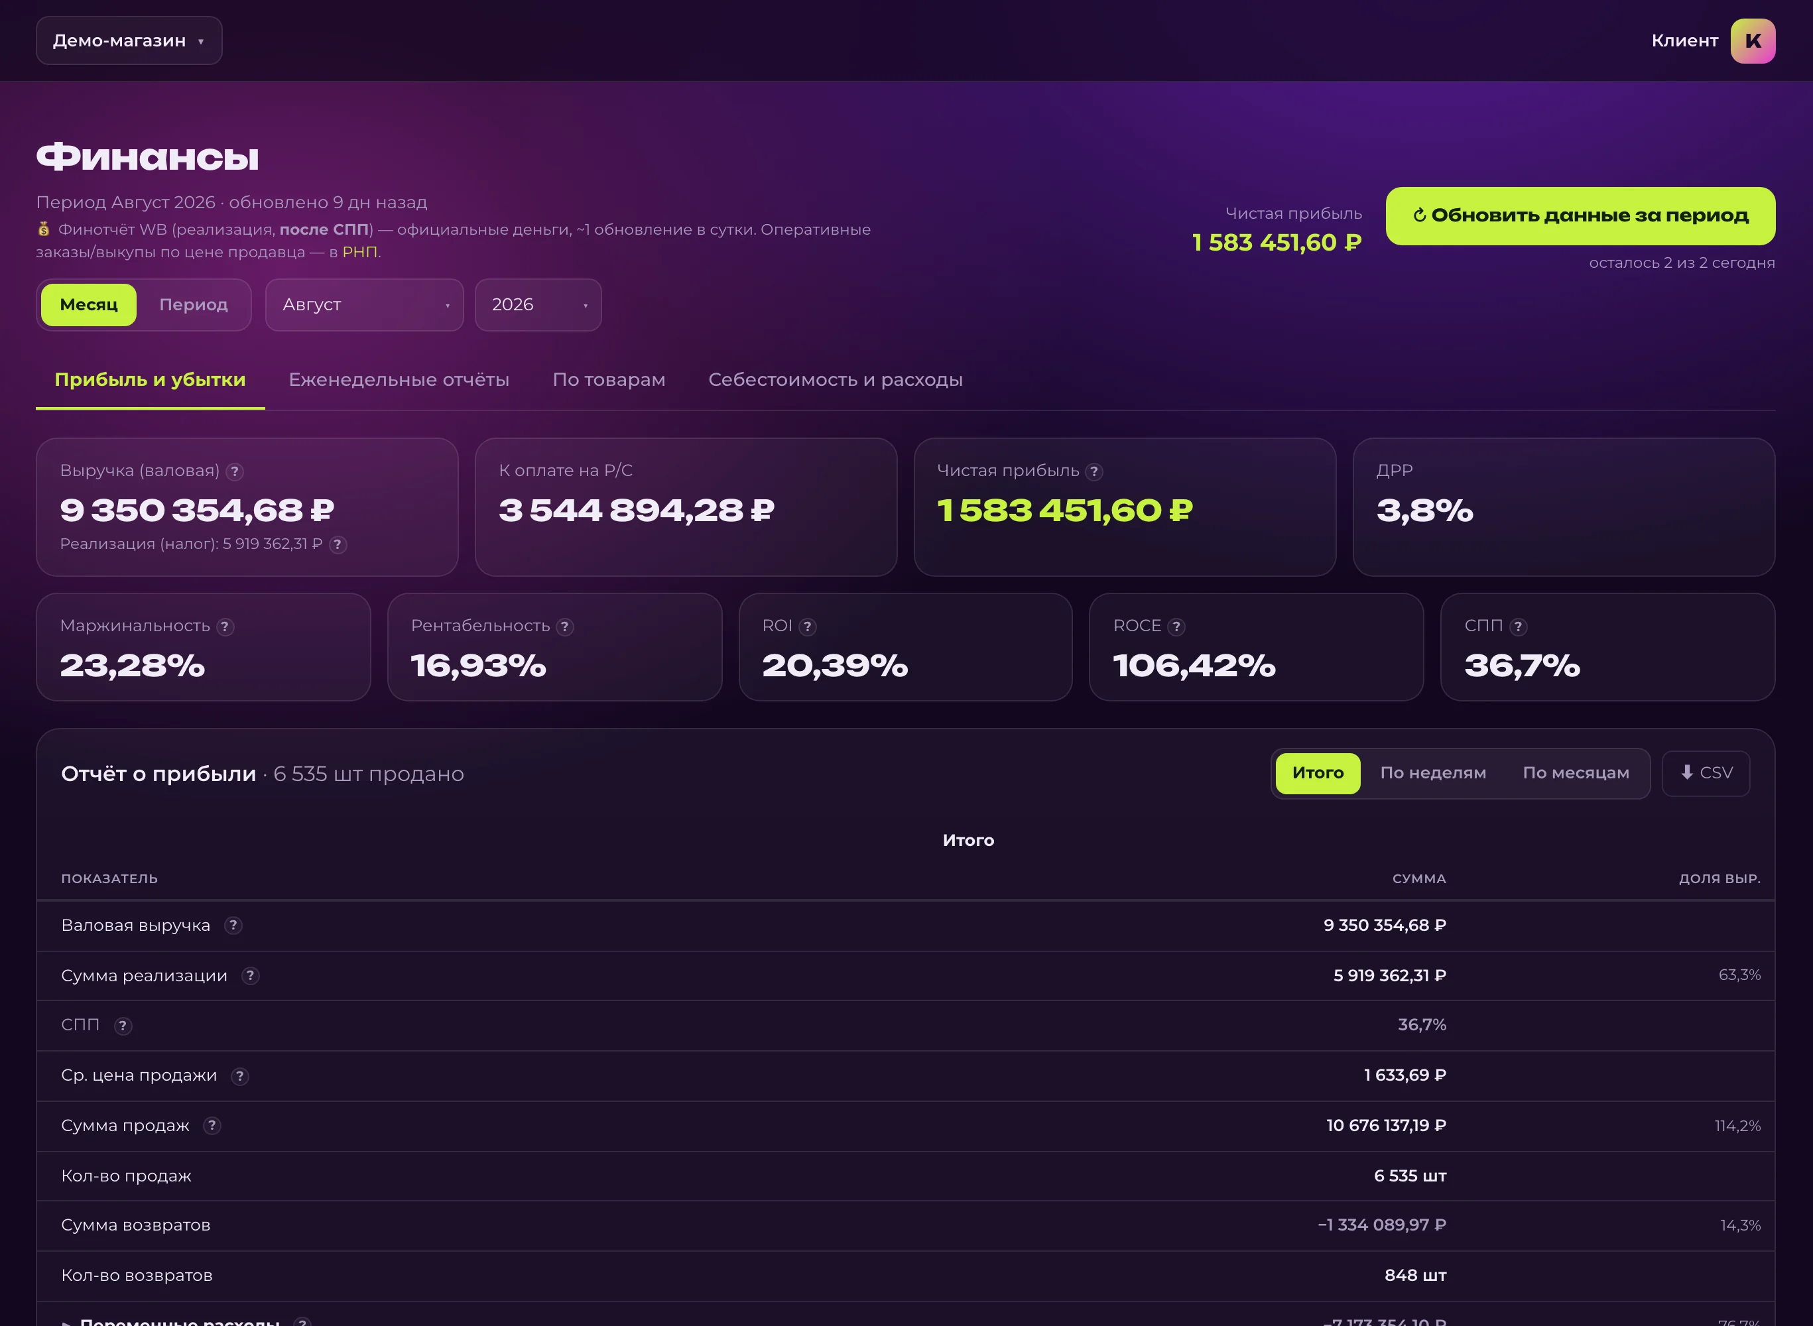Screen dimensions: 1813x1326
Task: Follow the РНП link
Action: (359, 252)
